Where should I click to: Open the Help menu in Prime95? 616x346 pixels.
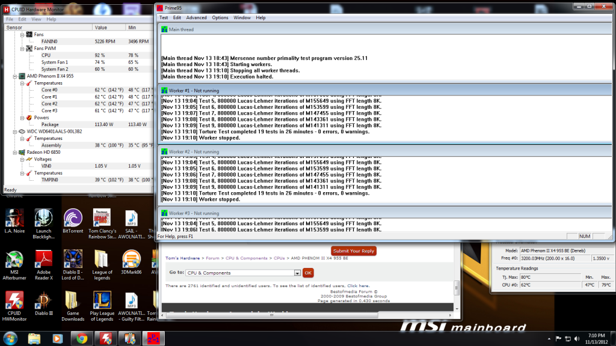pyautogui.click(x=260, y=17)
